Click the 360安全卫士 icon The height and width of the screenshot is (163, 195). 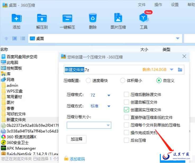point(3,142)
